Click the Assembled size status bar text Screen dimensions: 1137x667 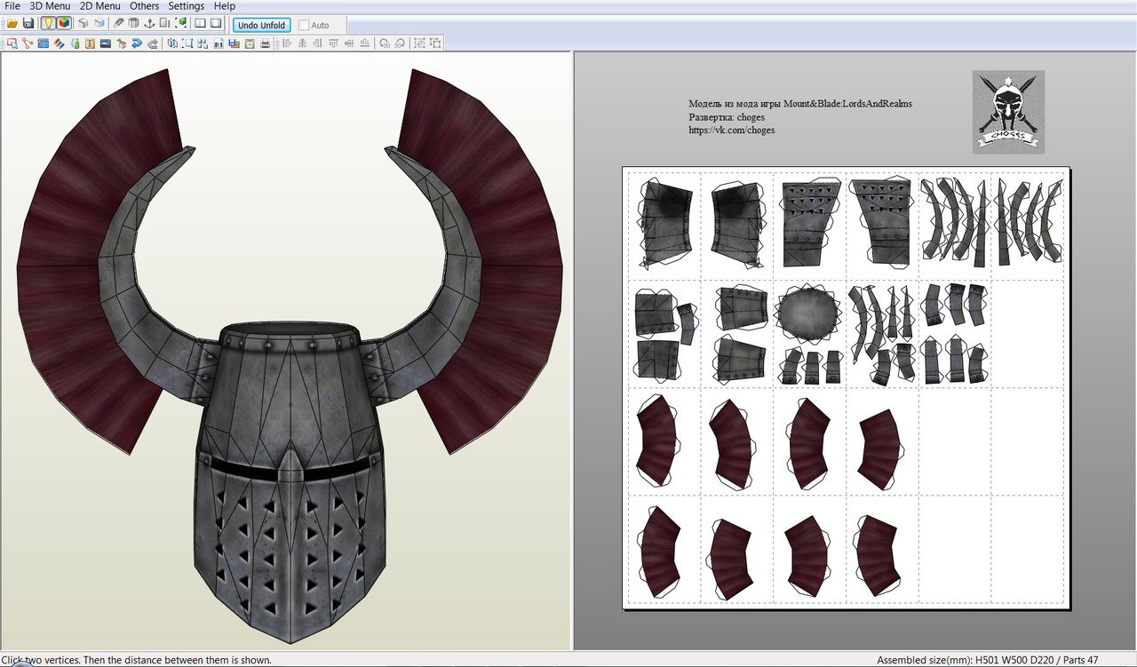tap(988, 661)
